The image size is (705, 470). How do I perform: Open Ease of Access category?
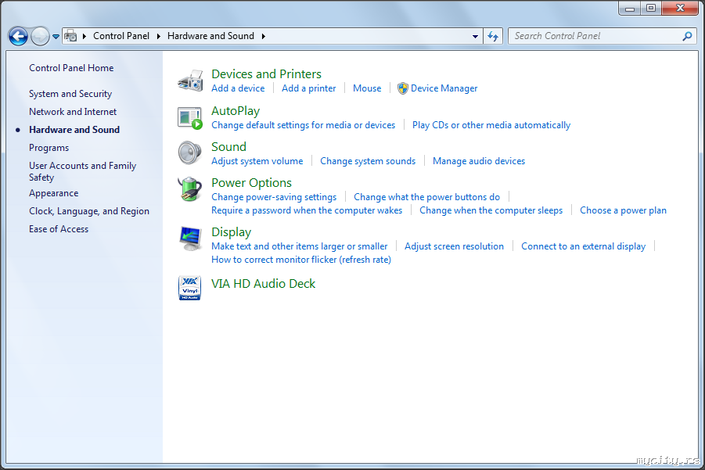click(x=59, y=229)
